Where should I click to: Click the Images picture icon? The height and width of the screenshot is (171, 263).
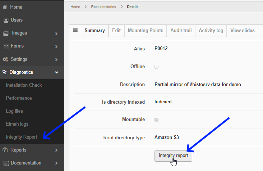pyautogui.click(x=6, y=33)
